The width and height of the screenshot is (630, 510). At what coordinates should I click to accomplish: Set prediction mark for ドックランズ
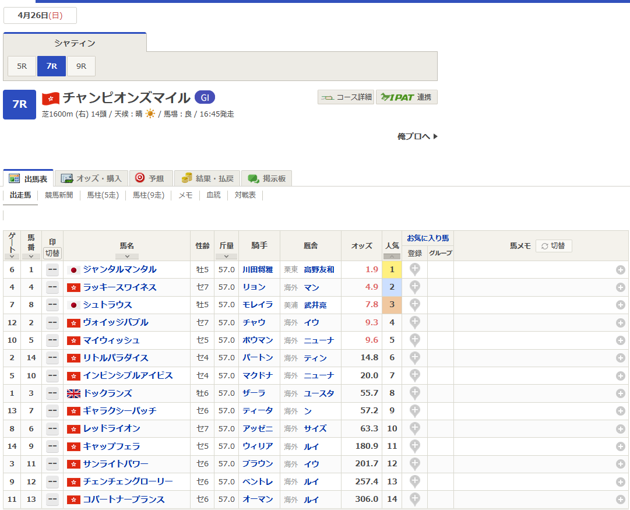[x=52, y=393]
